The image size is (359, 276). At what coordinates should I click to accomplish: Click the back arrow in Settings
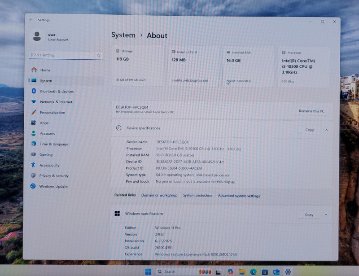point(31,20)
